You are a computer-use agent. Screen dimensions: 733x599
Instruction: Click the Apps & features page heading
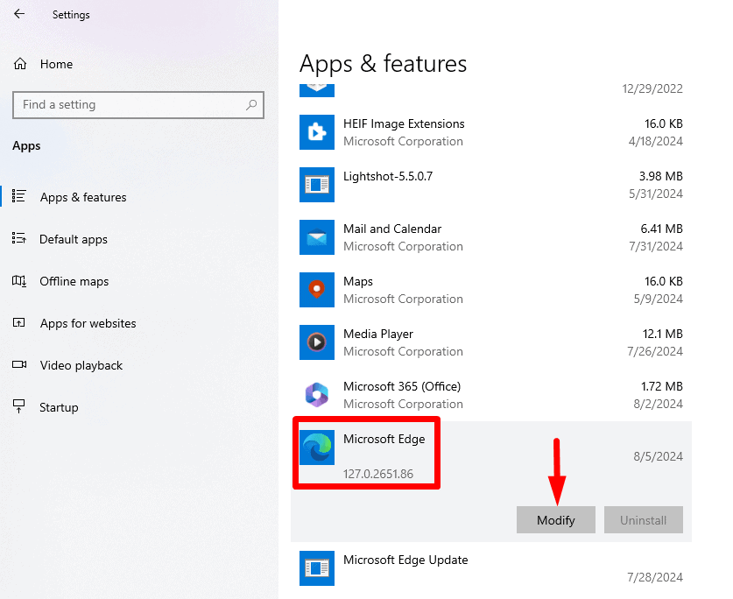click(x=384, y=64)
